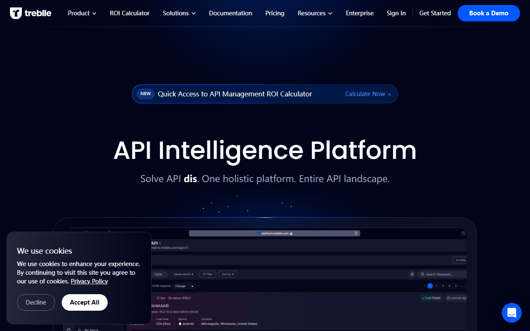Click the 'a minute ago' timestamp
530x331 pixels.
click(x=456, y=298)
